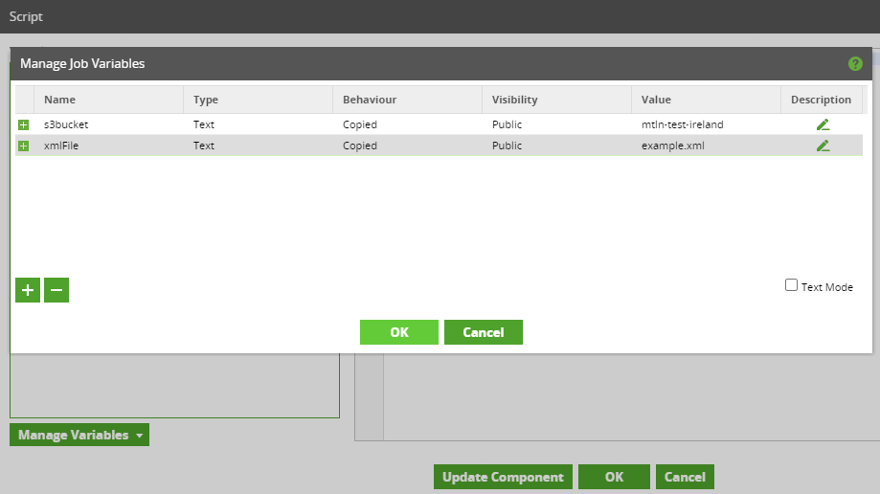Edit description pencil for s3bucket

click(823, 124)
